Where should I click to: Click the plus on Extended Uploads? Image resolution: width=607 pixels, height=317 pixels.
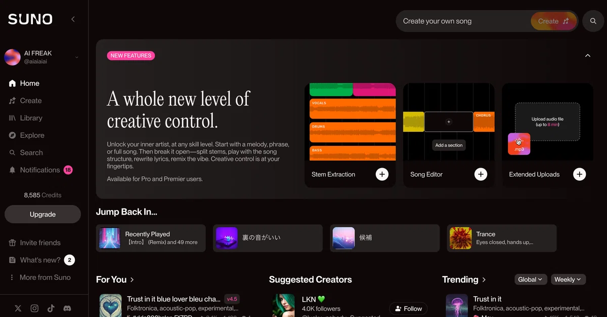[579, 174]
